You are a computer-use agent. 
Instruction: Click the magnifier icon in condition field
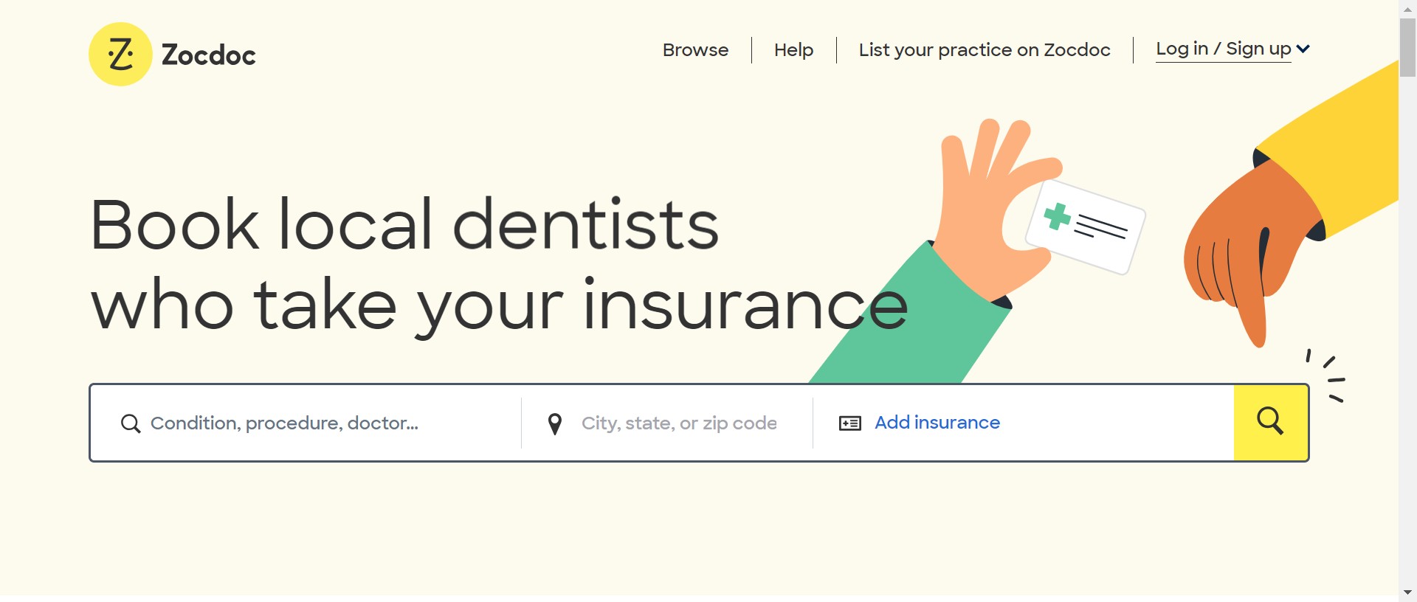131,423
